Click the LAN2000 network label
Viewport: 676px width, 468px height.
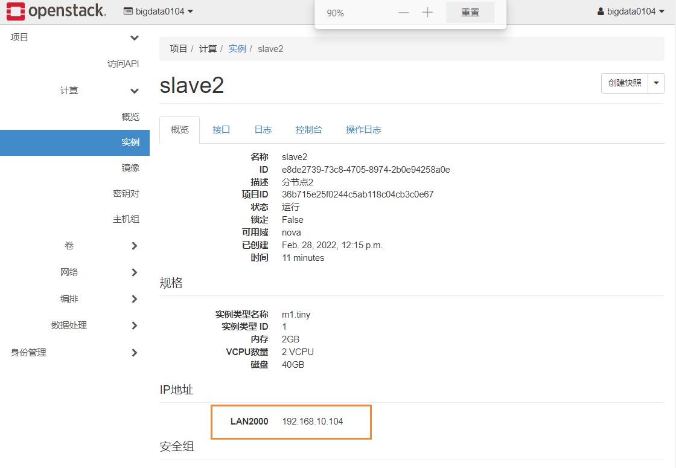coord(249,422)
